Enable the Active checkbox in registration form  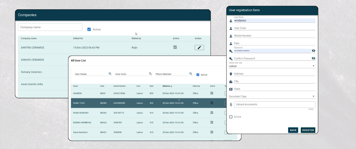(231, 117)
